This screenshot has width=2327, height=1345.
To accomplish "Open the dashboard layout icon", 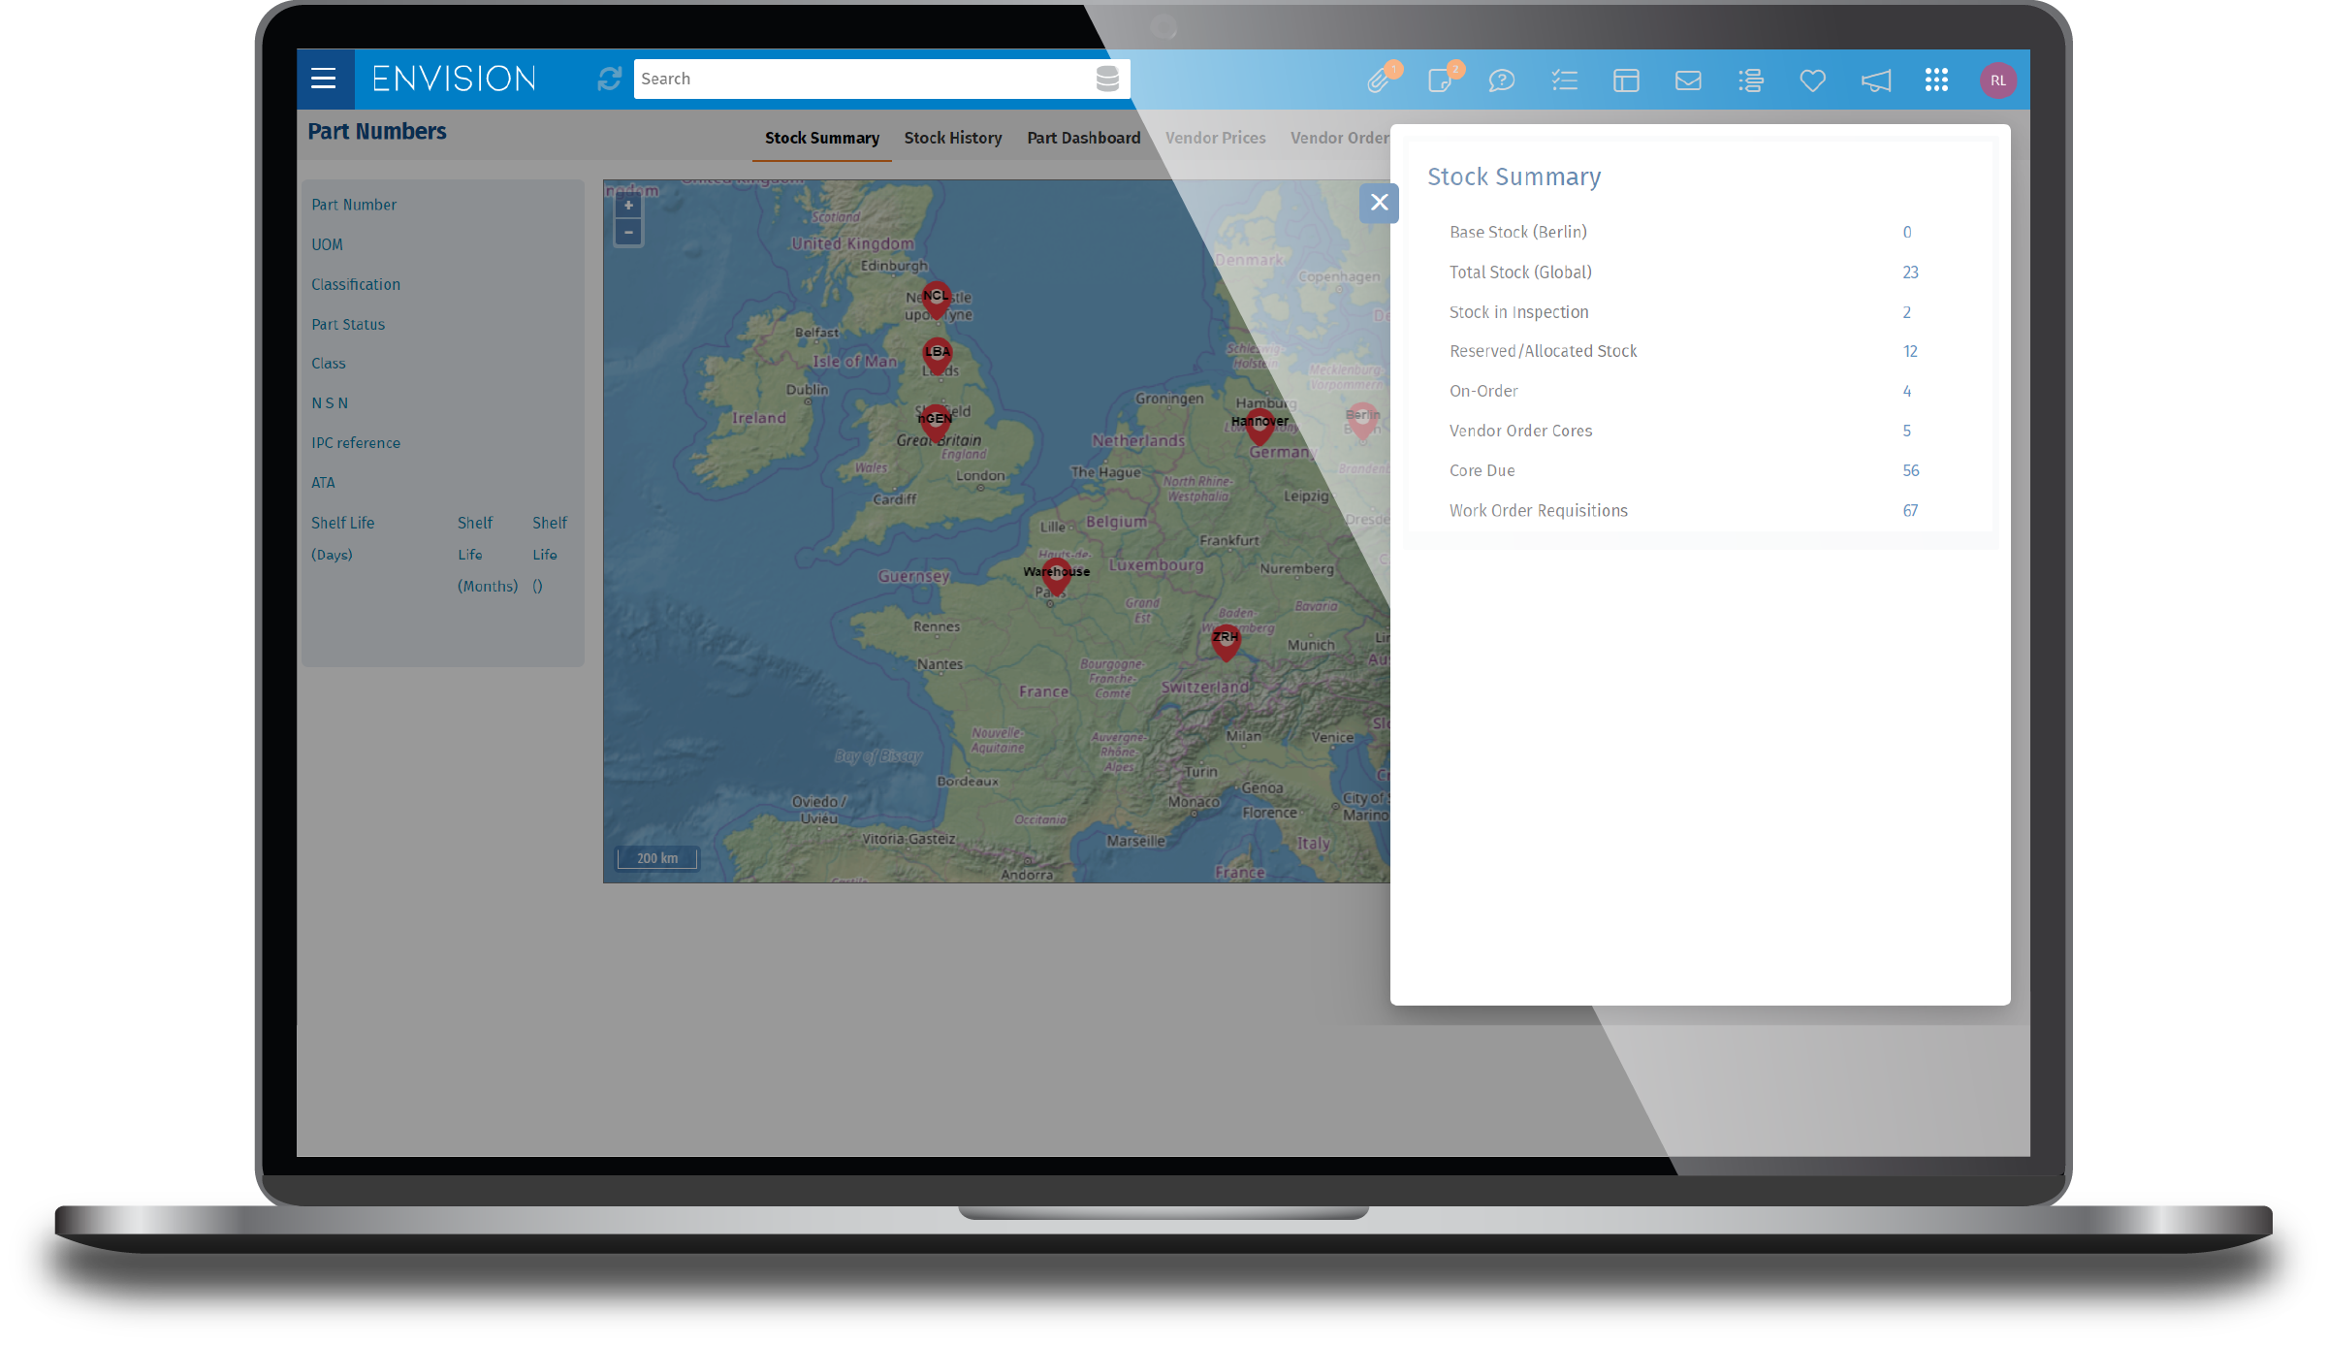I will [1627, 80].
